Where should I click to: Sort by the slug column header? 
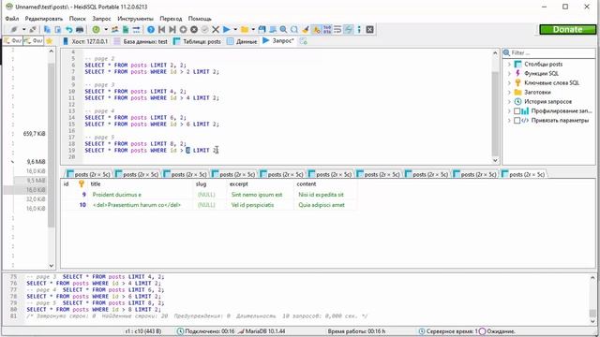(210, 184)
